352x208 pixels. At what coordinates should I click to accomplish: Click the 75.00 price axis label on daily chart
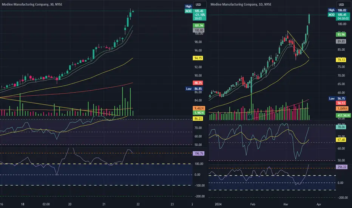tap(341, 67)
